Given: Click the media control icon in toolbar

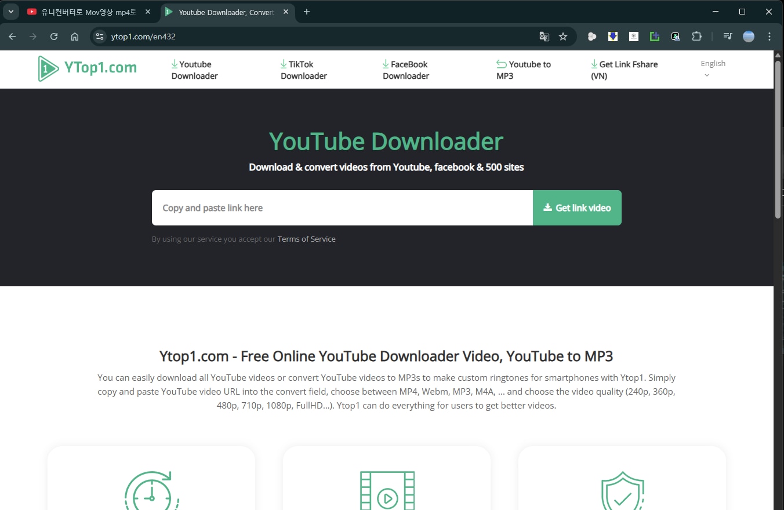Looking at the screenshot, I should (x=728, y=37).
